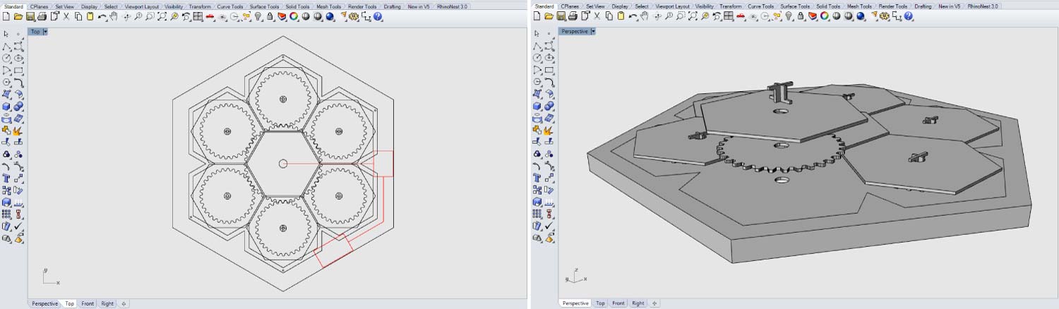
Task: Switch to Front viewport tab in left window
Action: [88, 303]
